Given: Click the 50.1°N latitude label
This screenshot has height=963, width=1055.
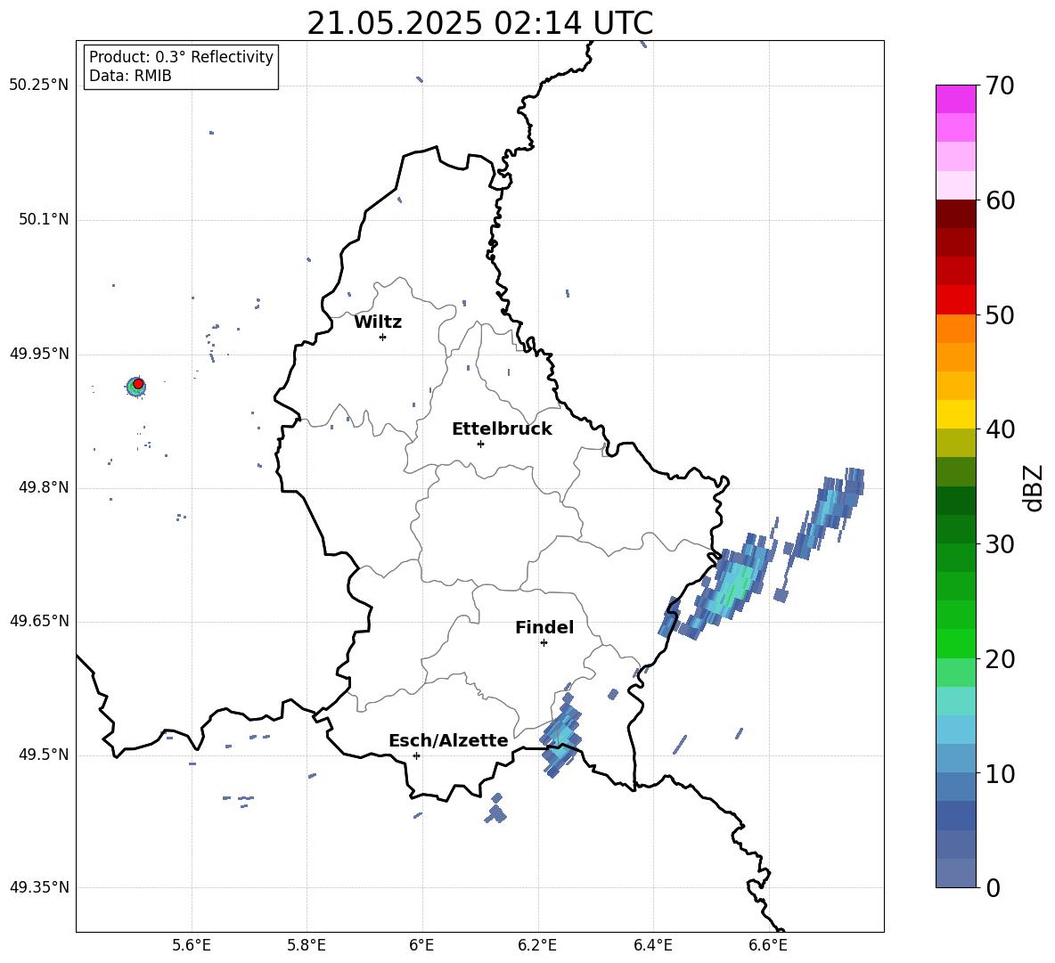Looking at the screenshot, I should 44,220.
